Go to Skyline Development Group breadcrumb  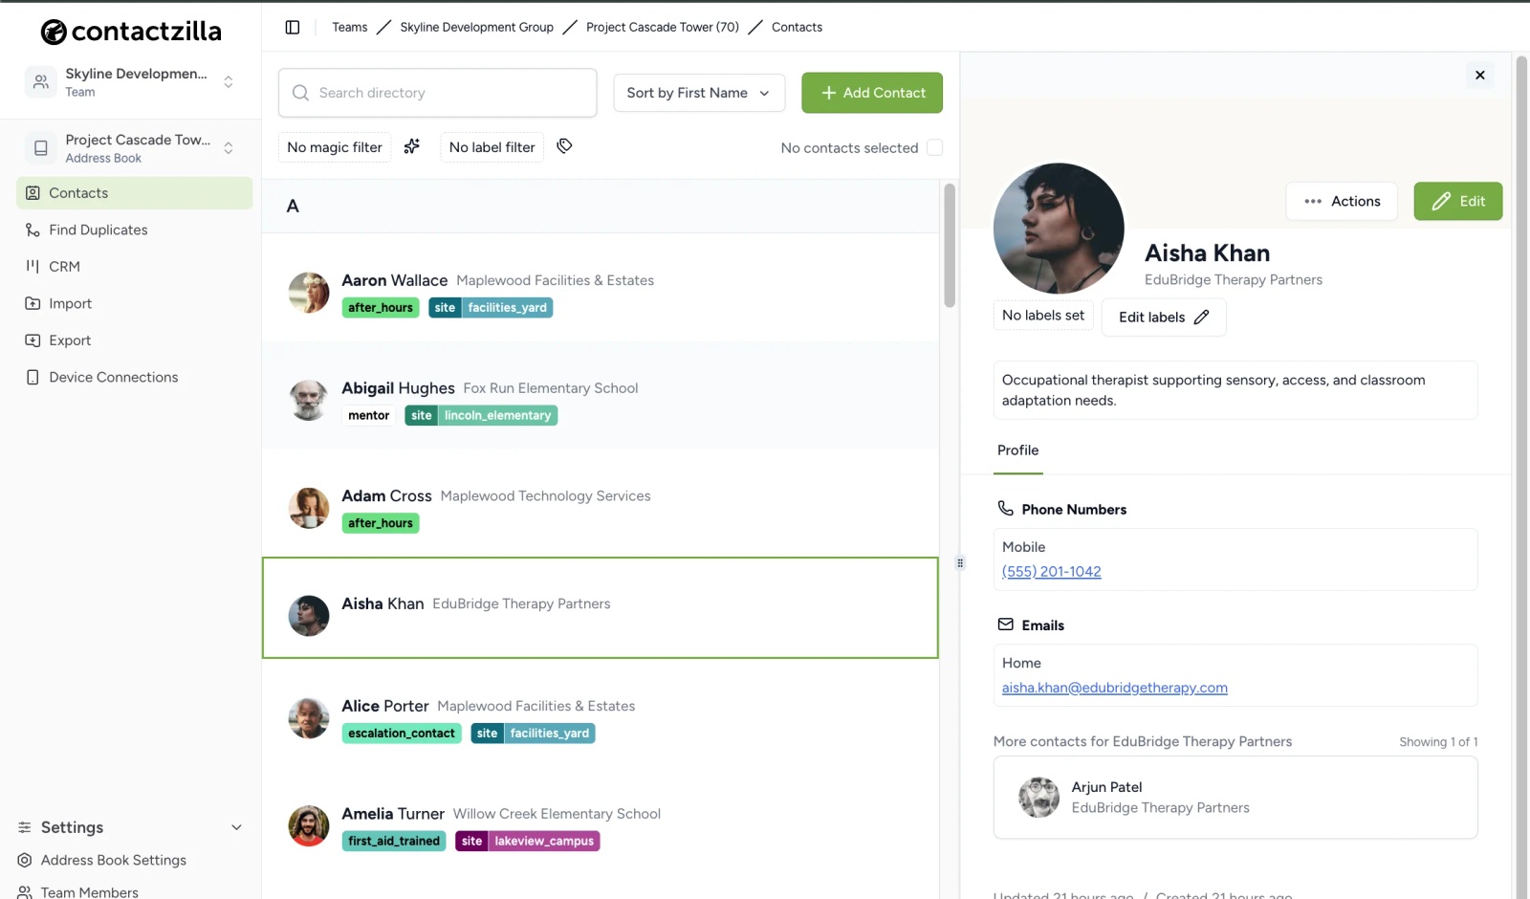coord(476,27)
